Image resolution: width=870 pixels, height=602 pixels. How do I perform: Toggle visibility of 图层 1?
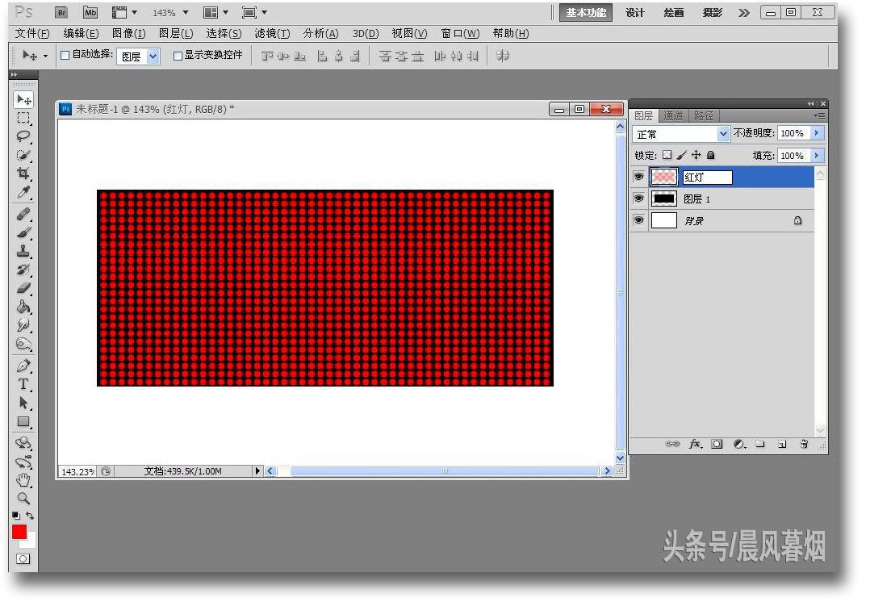[638, 199]
